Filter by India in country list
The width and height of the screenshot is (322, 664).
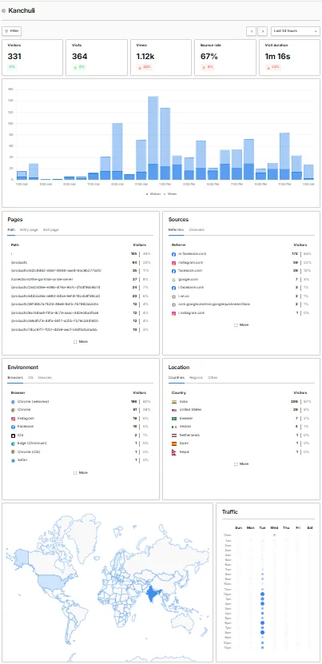183,401
